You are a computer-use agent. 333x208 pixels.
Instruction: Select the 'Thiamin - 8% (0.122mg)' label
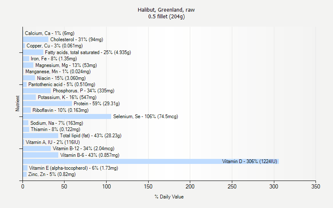[55, 129]
